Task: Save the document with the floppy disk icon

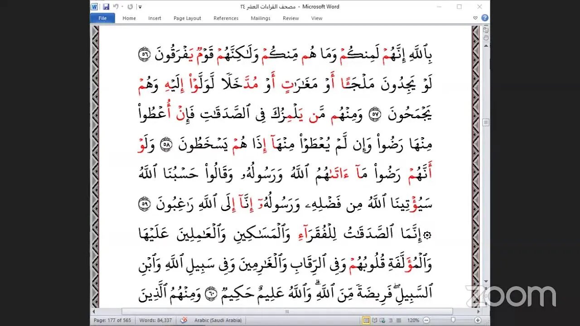Action: (106, 7)
